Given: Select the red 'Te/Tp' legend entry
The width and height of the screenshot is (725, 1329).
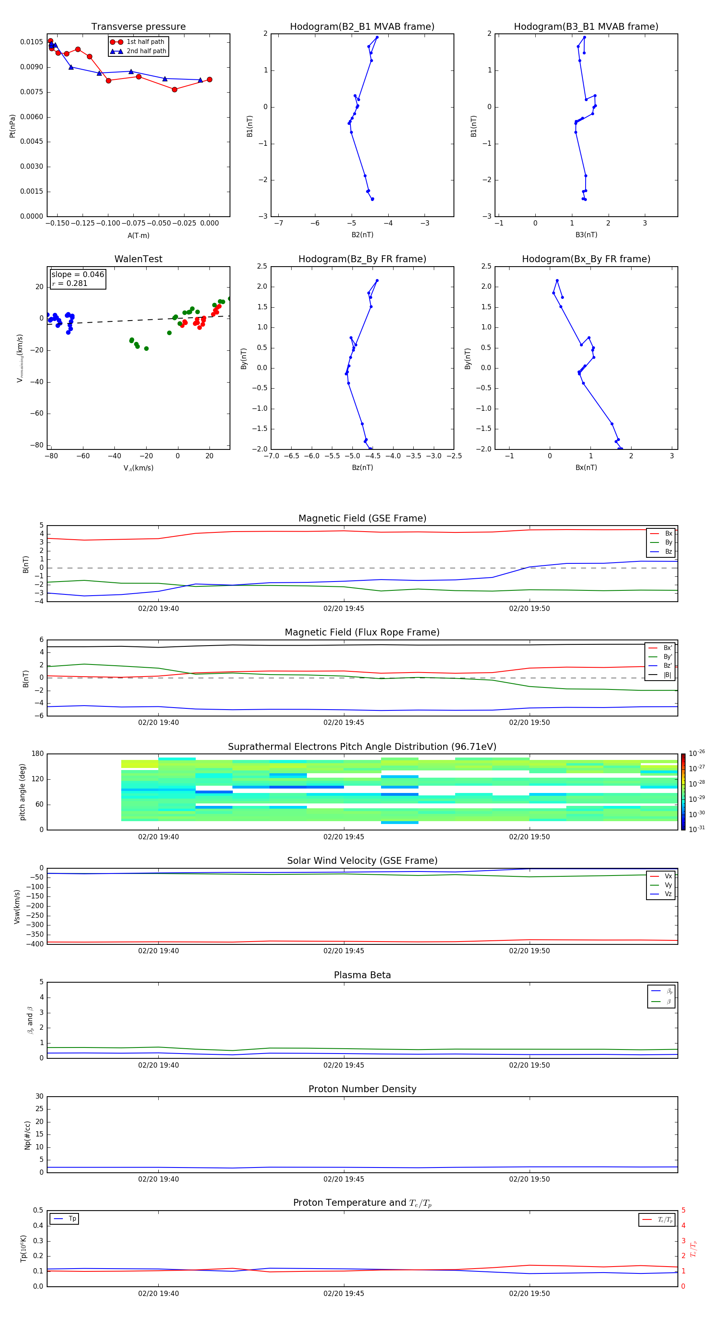Looking at the screenshot, I should click(x=657, y=1219).
